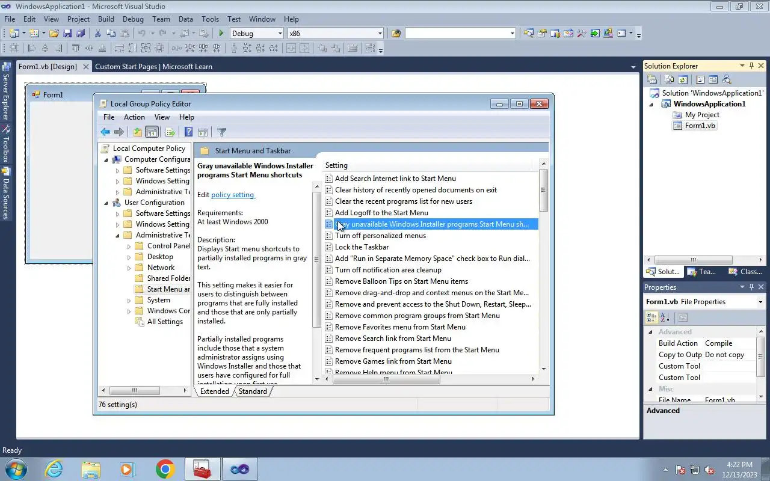Click settings list vertical scrollbar thumb
Image resolution: width=770 pixels, height=481 pixels.
[543, 191]
